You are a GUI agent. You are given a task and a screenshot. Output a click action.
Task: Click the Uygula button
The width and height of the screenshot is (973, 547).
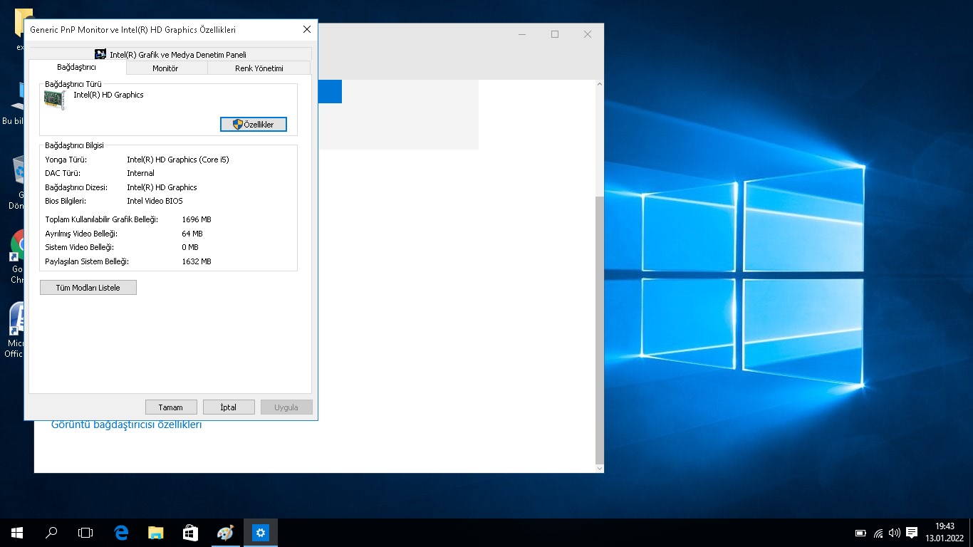[286, 407]
